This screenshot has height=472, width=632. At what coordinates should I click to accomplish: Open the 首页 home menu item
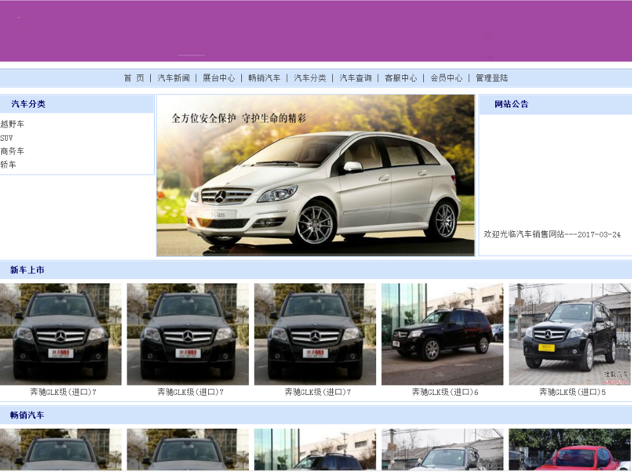pos(134,78)
